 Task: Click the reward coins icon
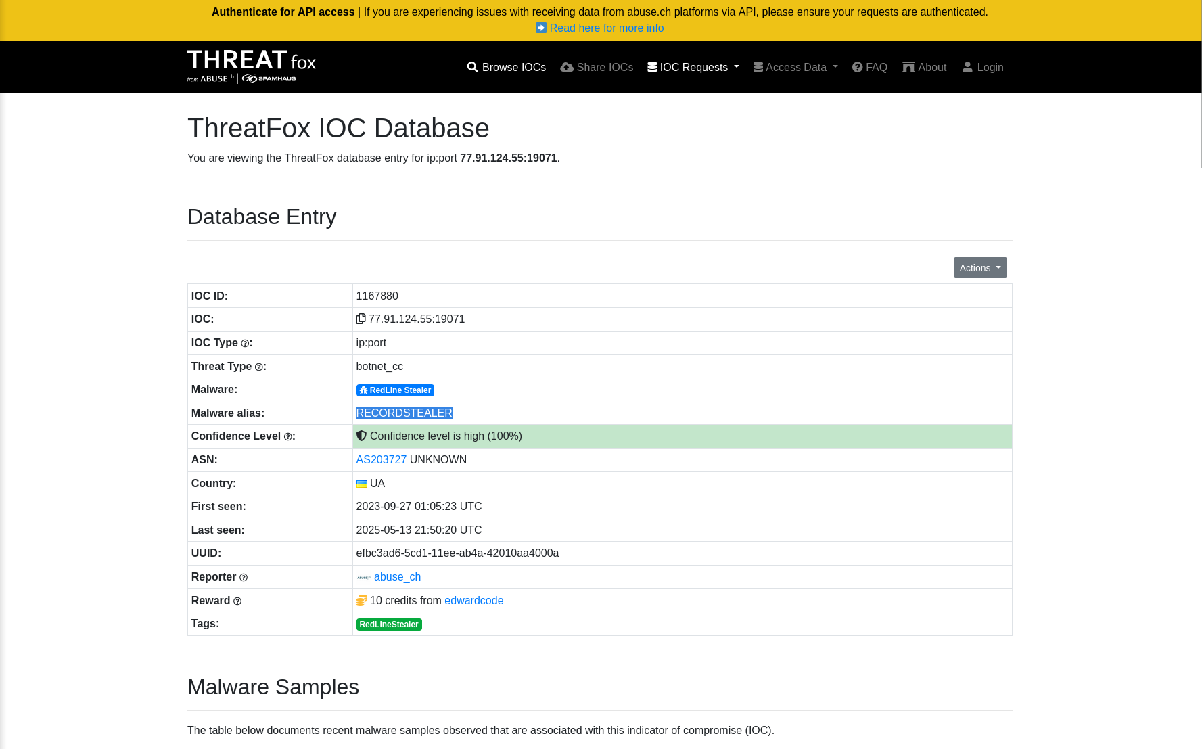[362, 600]
